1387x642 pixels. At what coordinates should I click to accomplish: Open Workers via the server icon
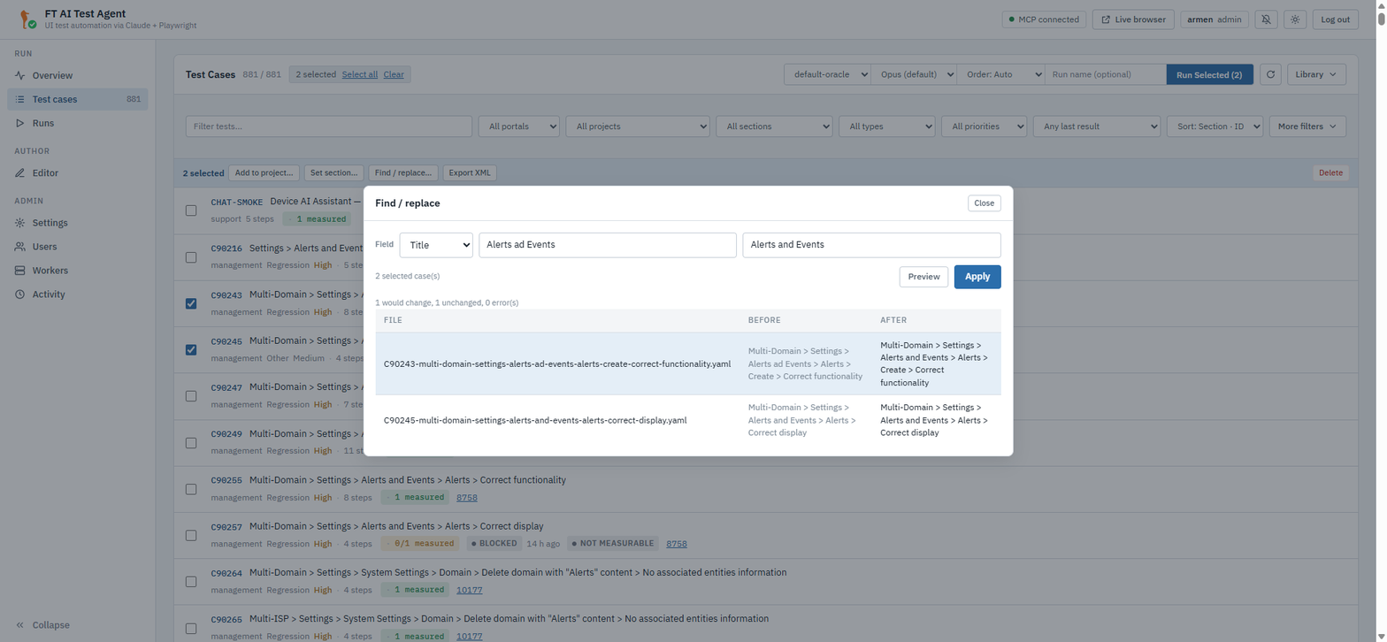20,271
